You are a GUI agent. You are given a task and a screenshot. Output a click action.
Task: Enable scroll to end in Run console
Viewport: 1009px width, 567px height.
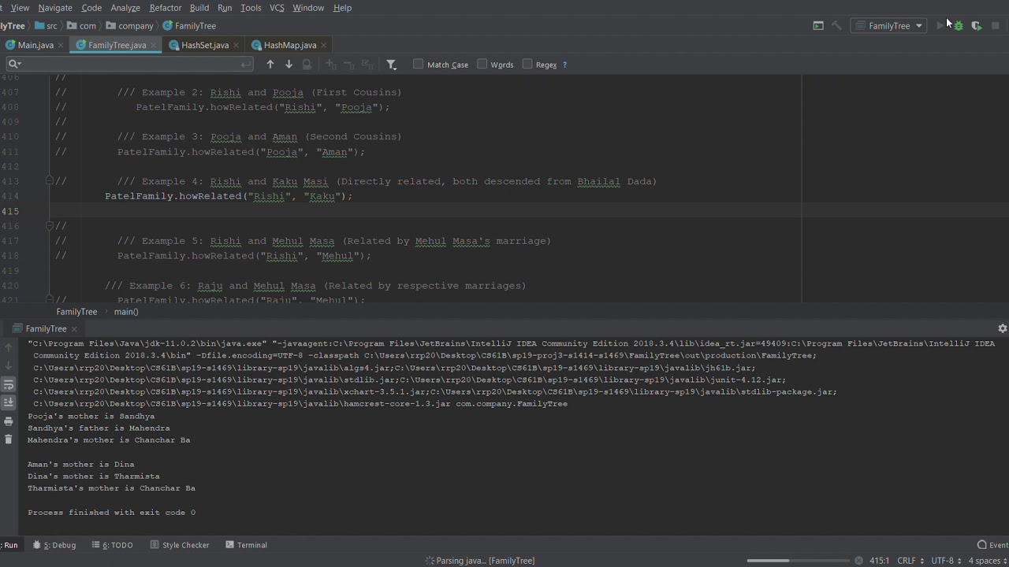click(9, 402)
